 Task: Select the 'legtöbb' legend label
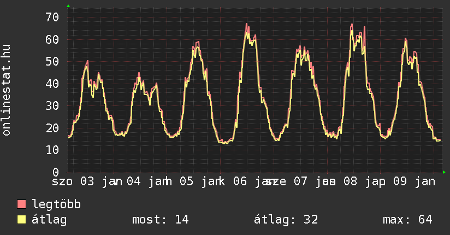(57, 204)
